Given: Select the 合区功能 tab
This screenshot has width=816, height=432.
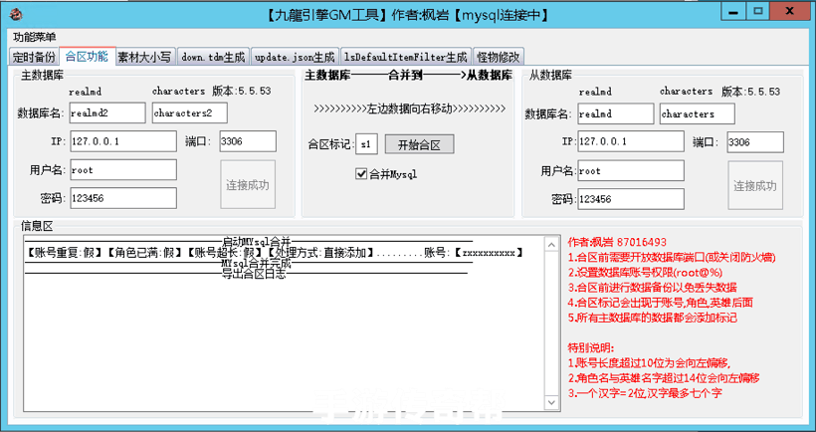Looking at the screenshot, I should click(x=88, y=56).
